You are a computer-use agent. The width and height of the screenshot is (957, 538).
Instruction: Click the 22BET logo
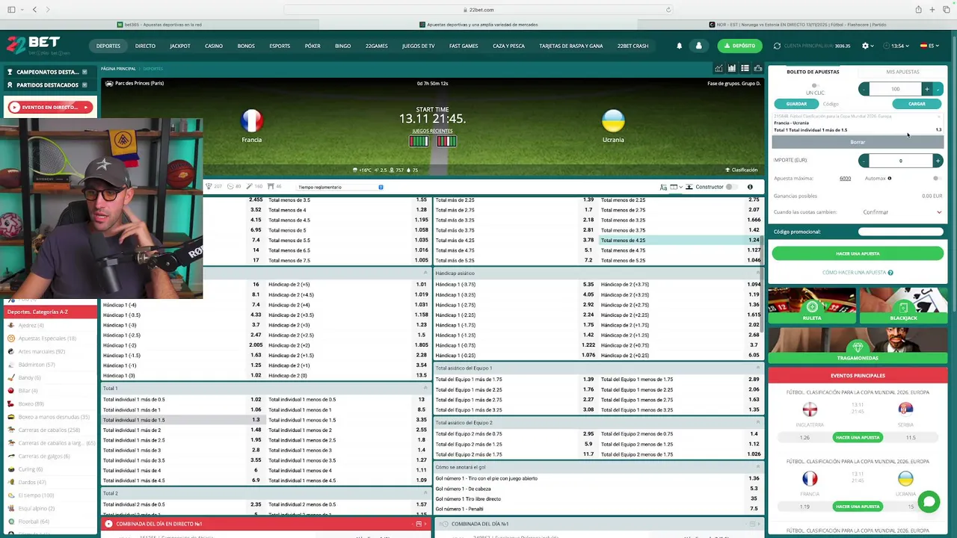[33, 45]
